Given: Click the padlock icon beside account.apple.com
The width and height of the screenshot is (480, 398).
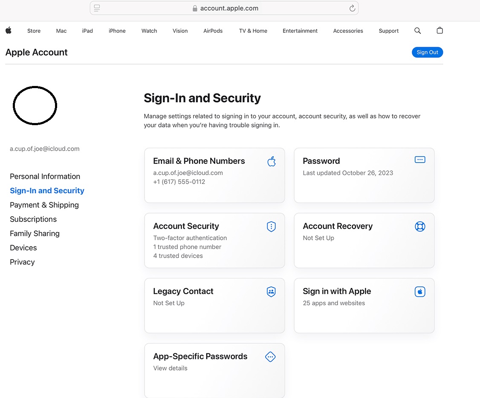Looking at the screenshot, I should click(195, 8).
